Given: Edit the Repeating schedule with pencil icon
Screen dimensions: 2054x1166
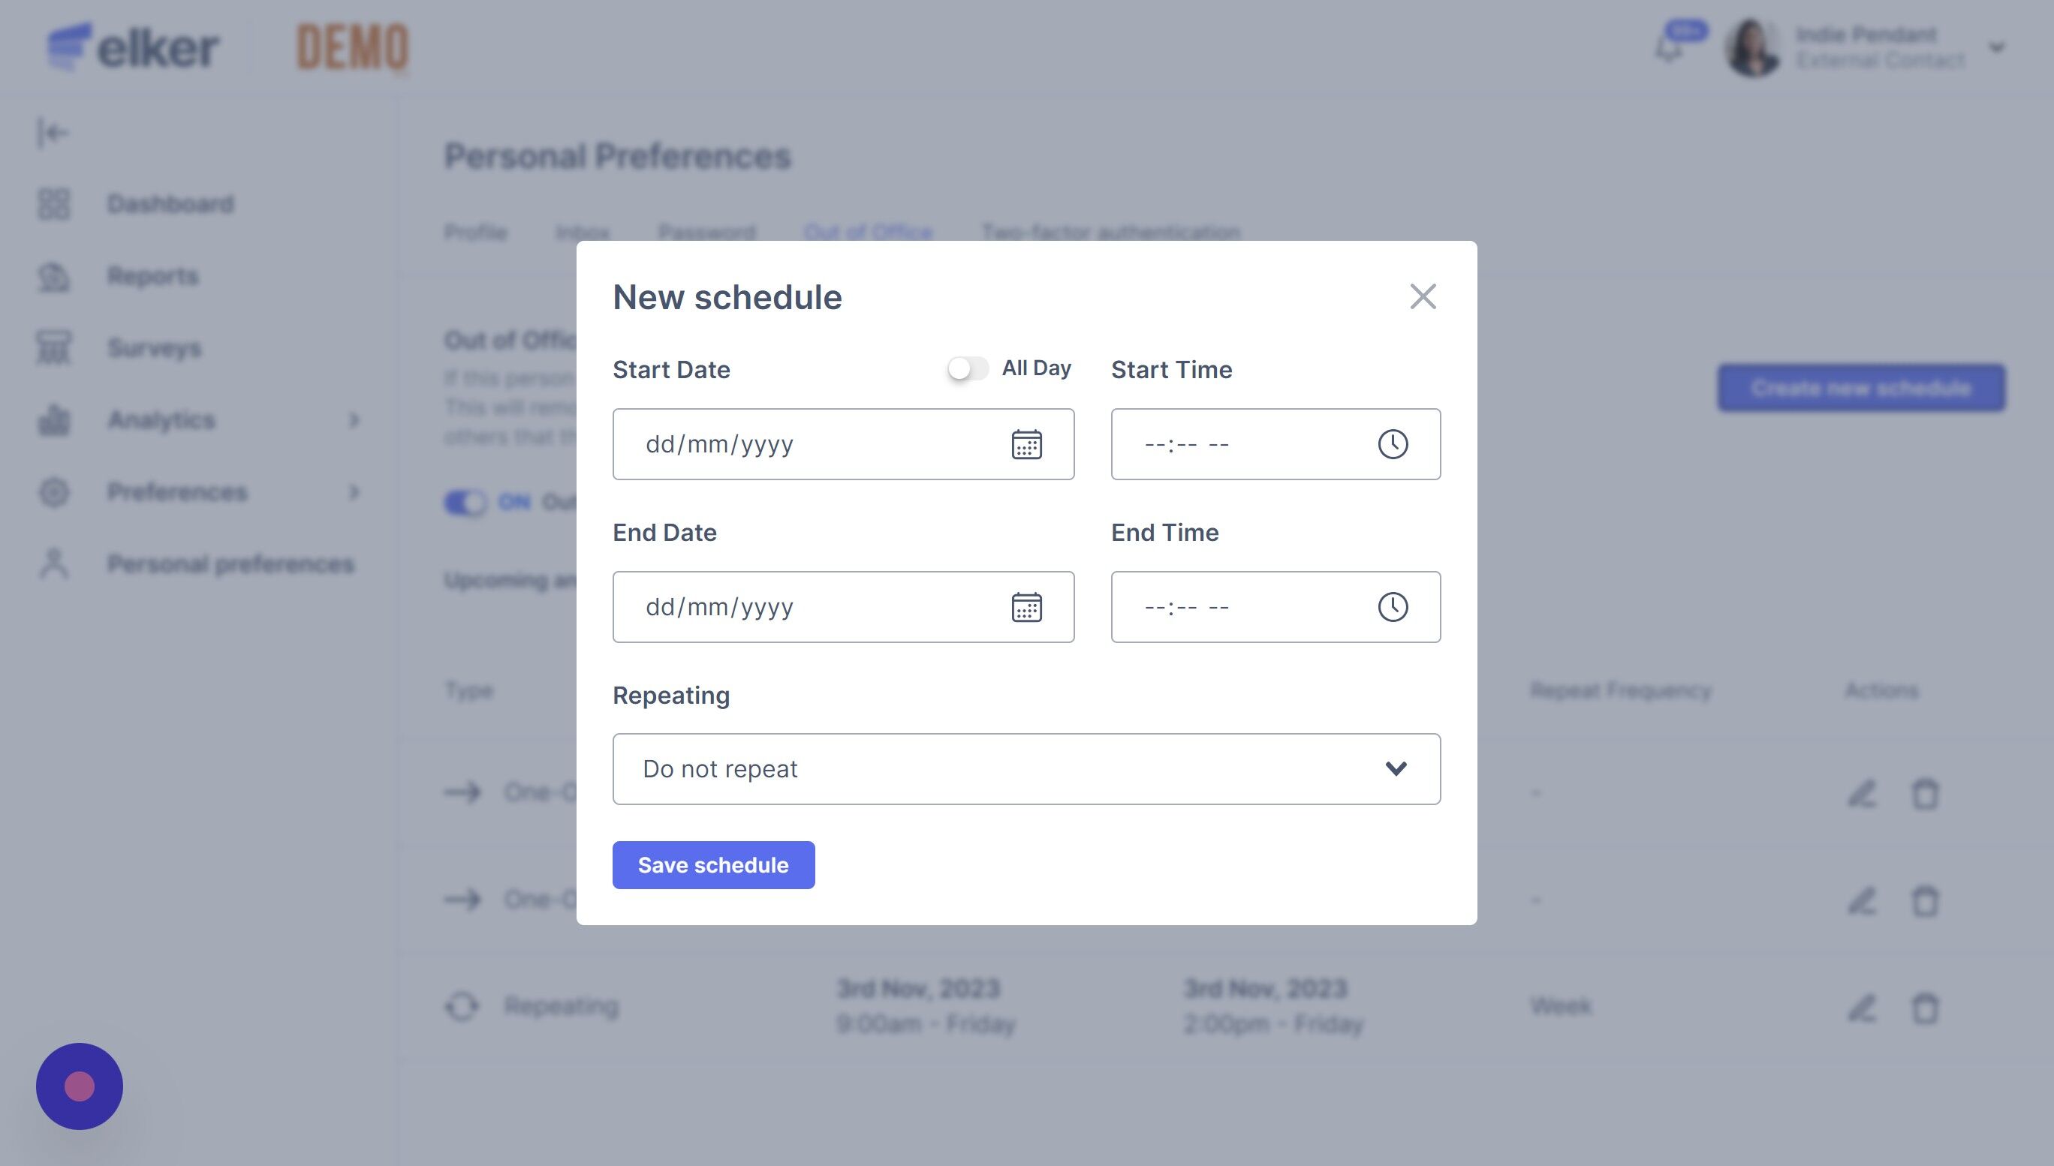Looking at the screenshot, I should pyautogui.click(x=1862, y=1008).
